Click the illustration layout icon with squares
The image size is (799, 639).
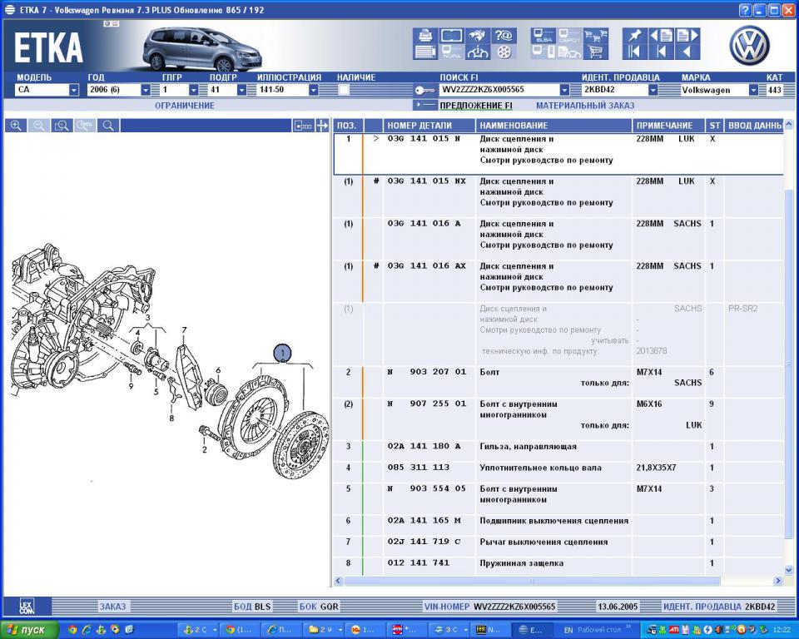(303, 126)
